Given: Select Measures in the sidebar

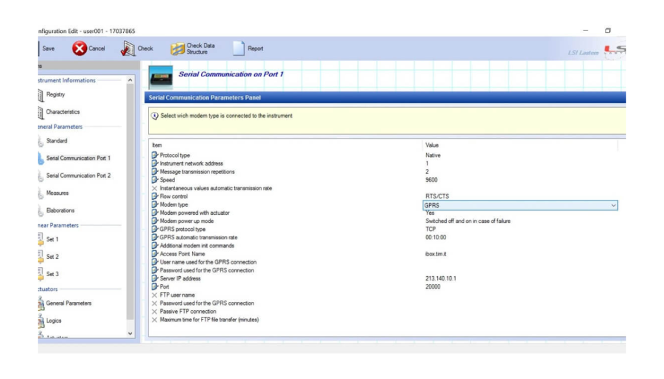Looking at the screenshot, I should click(x=57, y=193).
